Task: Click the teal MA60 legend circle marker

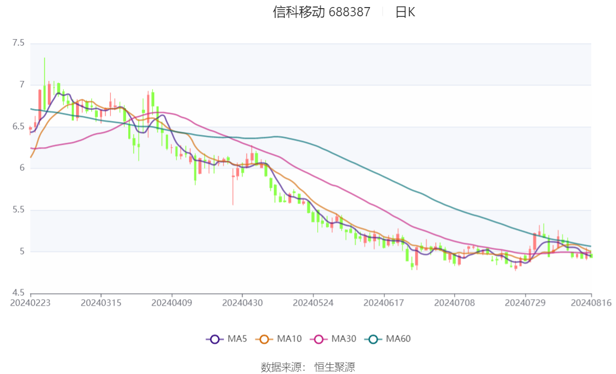Action: 374,339
